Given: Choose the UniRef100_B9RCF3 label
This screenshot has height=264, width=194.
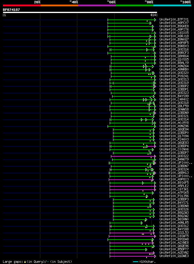Looking at the screenshot, I should pyautogui.click(x=174, y=53).
